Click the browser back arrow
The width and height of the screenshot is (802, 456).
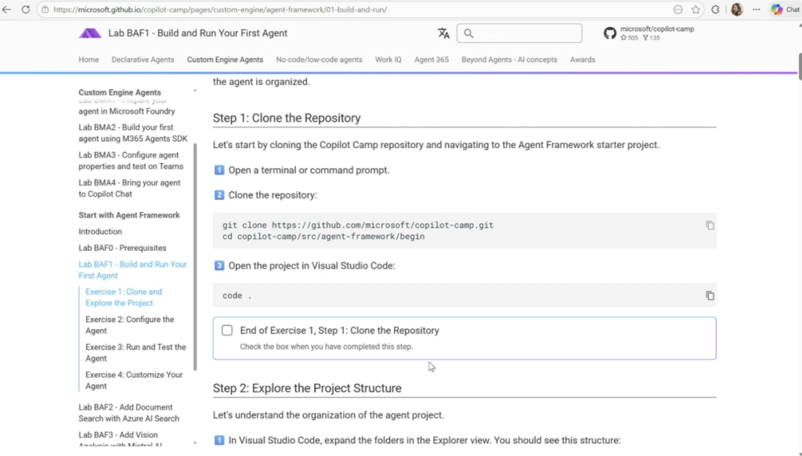(7, 9)
